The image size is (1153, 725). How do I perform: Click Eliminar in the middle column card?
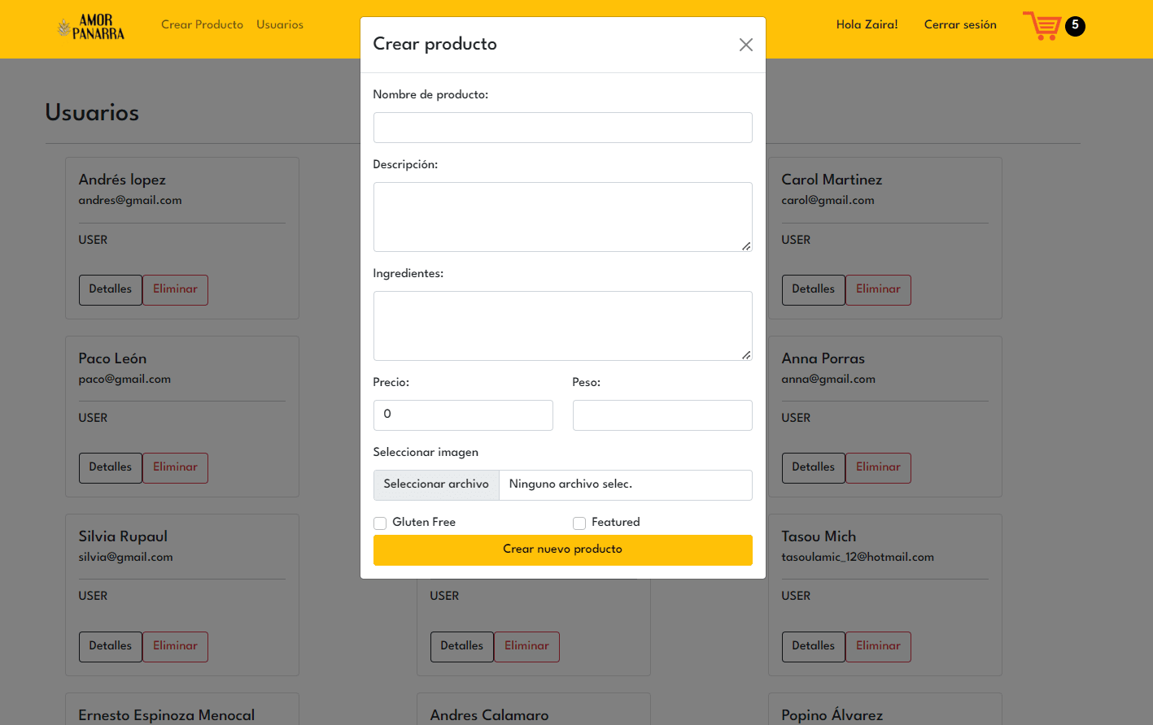point(526,646)
